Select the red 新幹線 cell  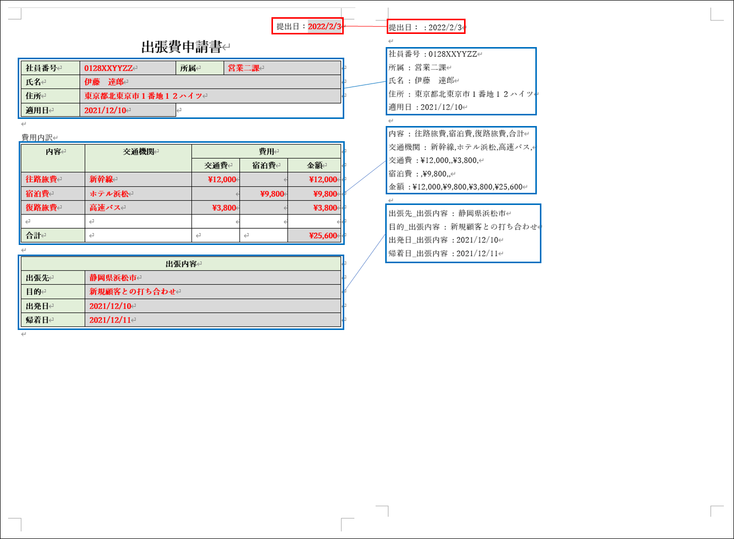139,179
